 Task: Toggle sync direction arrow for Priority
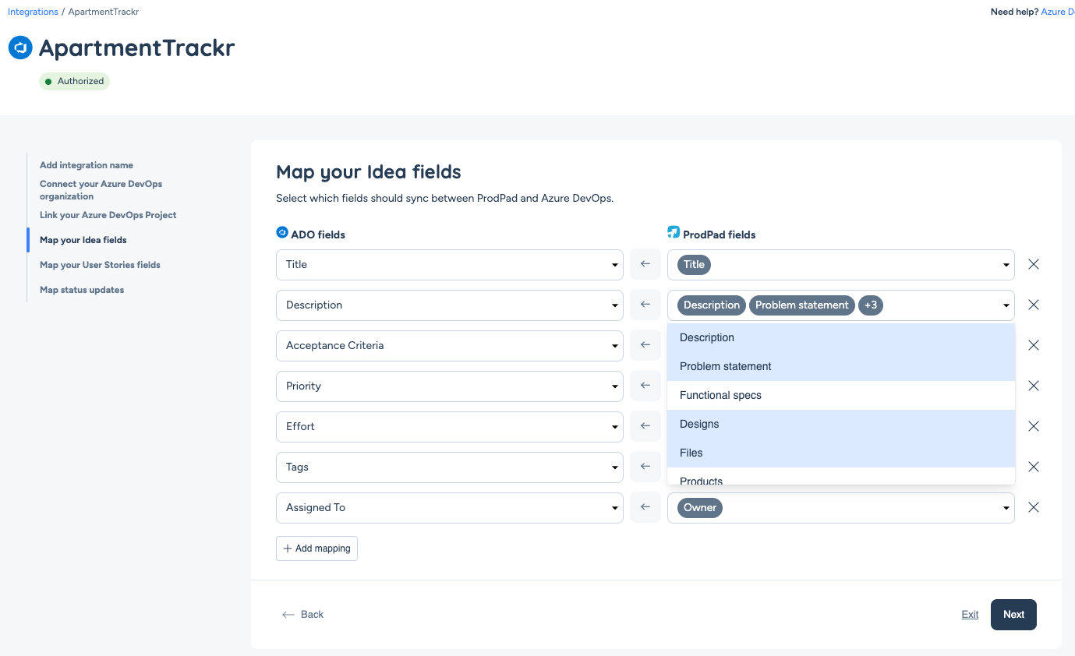pyautogui.click(x=645, y=386)
